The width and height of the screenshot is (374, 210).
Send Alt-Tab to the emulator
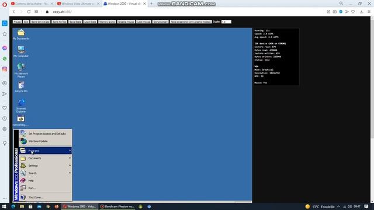tap(60, 22)
